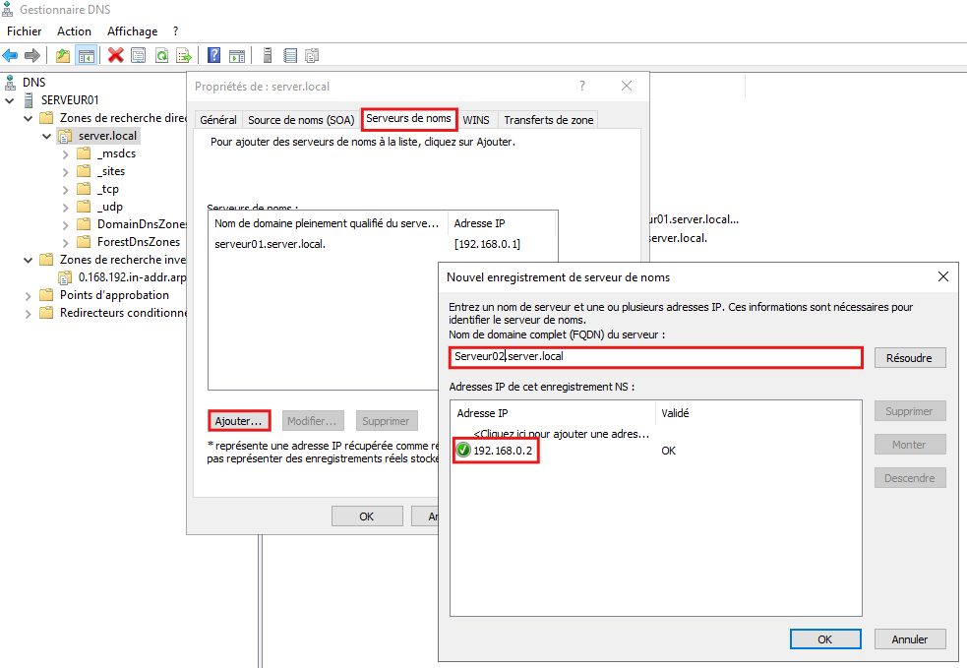Switch to the Source de noms (SOA) tab
This screenshot has height=668, width=967.
tap(300, 120)
